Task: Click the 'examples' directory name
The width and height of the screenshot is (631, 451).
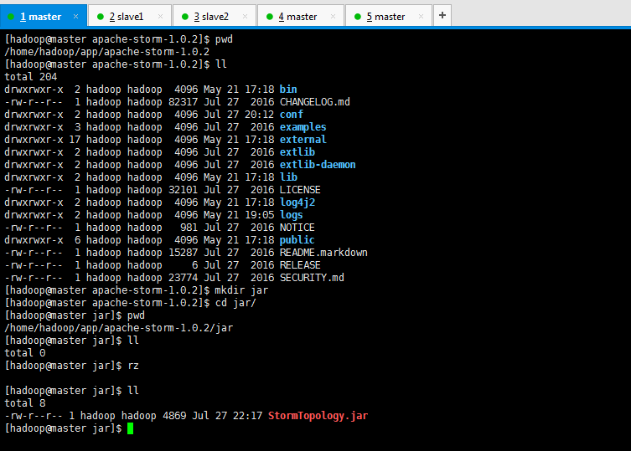Action: [x=303, y=127]
